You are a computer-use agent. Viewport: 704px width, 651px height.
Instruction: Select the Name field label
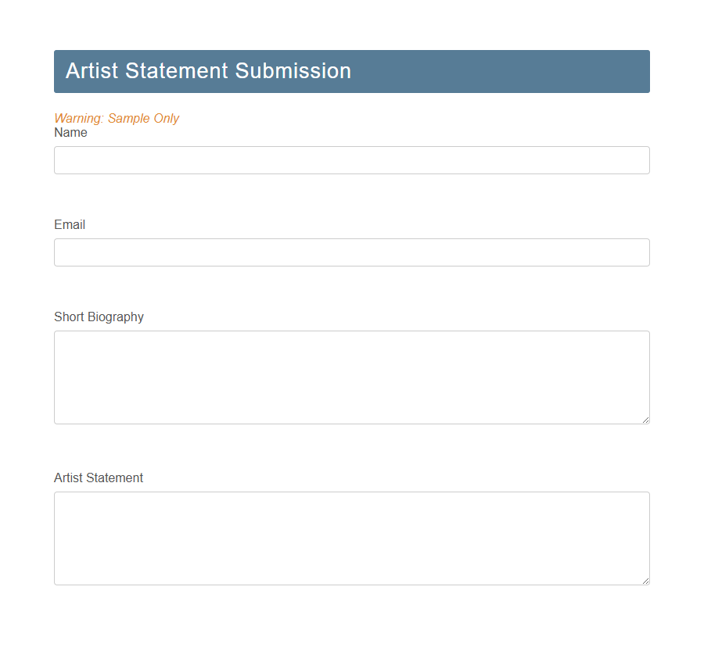pyautogui.click(x=70, y=132)
